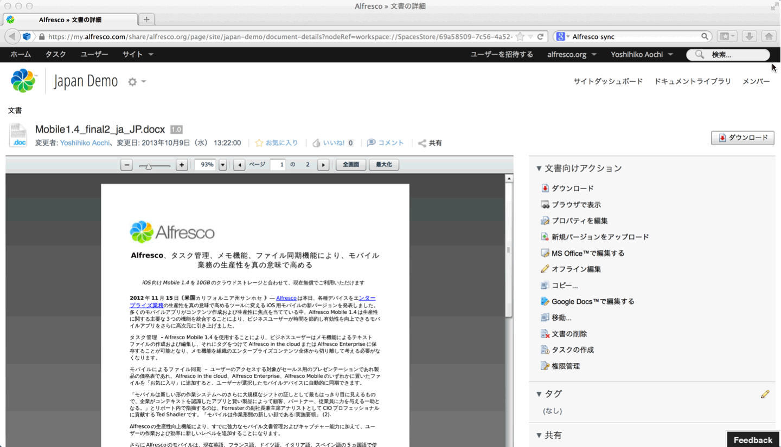Go to next page arrow in viewer
This screenshot has width=781, height=447.
(323, 165)
